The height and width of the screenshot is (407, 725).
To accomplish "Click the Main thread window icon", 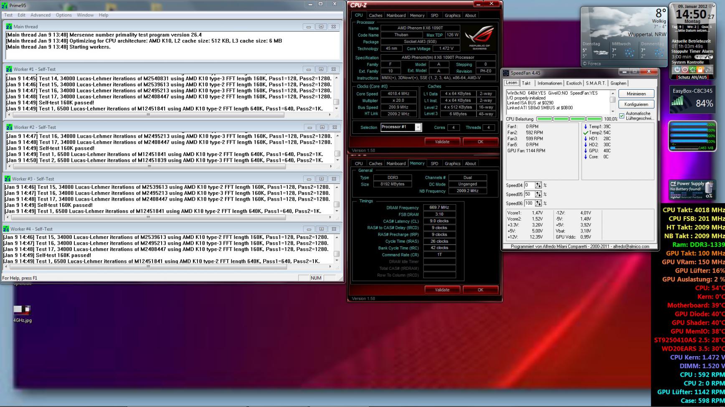I will pos(9,27).
